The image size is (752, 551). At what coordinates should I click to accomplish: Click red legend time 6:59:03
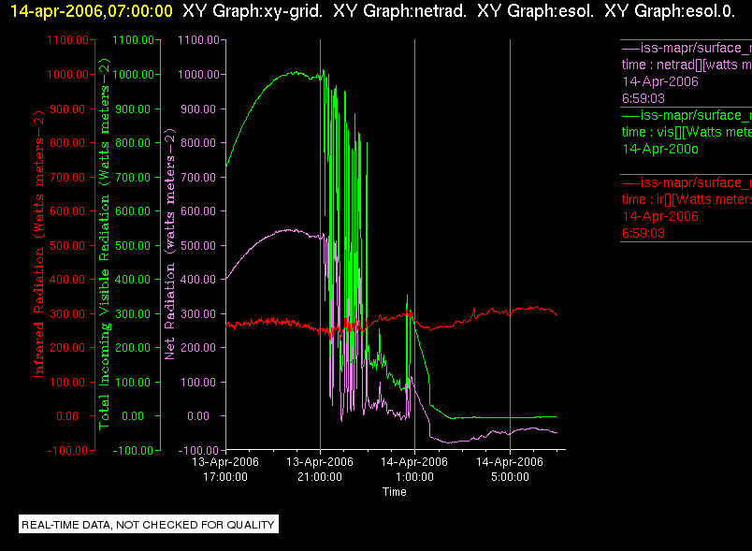coord(644,233)
